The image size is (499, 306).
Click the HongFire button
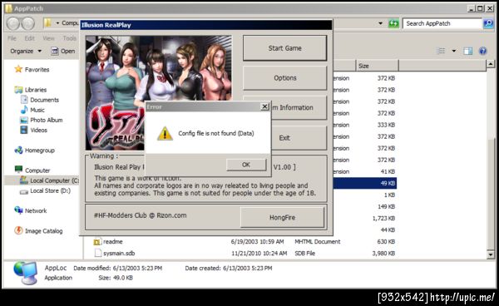pyautogui.click(x=282, y=218)
